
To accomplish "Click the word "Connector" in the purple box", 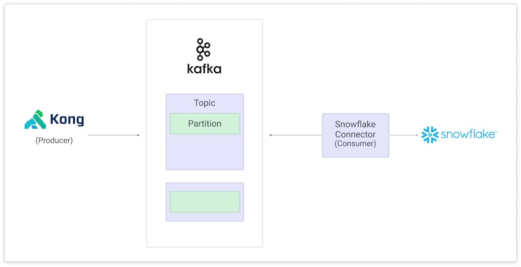I will [x=355, y=134].
